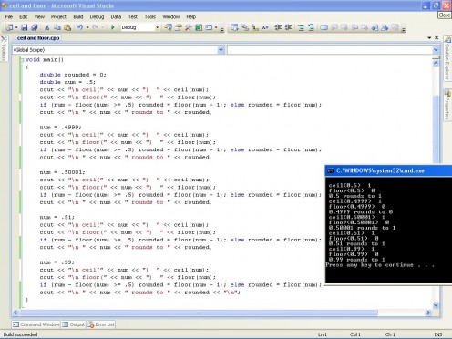Image resolution: width=452 pixels, height=339 pixels.
Task: Expand the empty members dropdown on the right
Action: [x=436, y=50]
